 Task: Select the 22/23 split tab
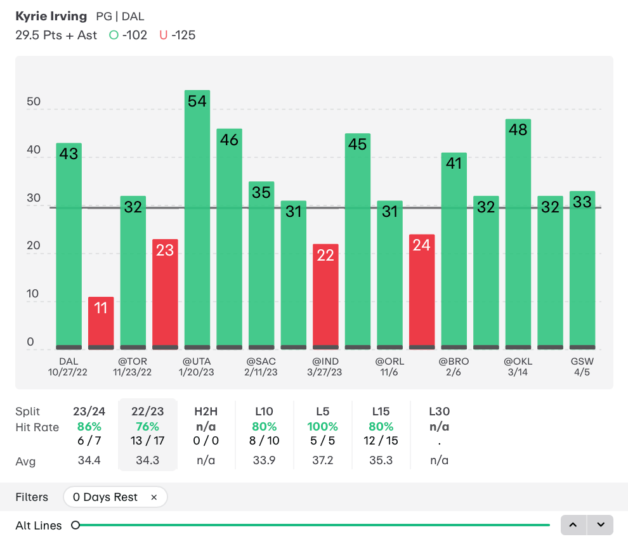point(147,434)
